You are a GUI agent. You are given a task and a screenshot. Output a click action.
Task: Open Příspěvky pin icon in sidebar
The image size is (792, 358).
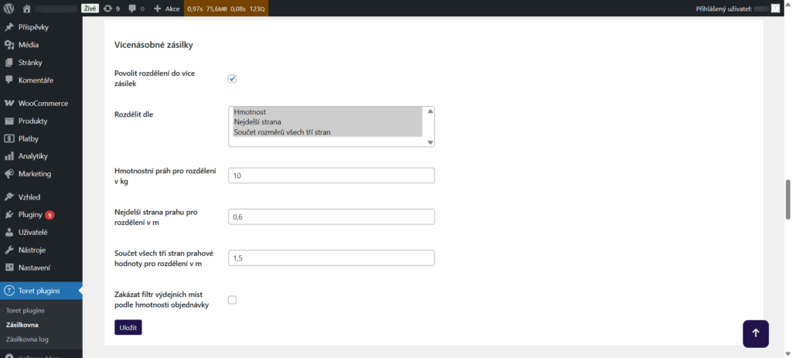pos(9,27)
